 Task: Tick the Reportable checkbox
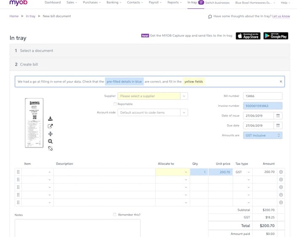point(115,104)
